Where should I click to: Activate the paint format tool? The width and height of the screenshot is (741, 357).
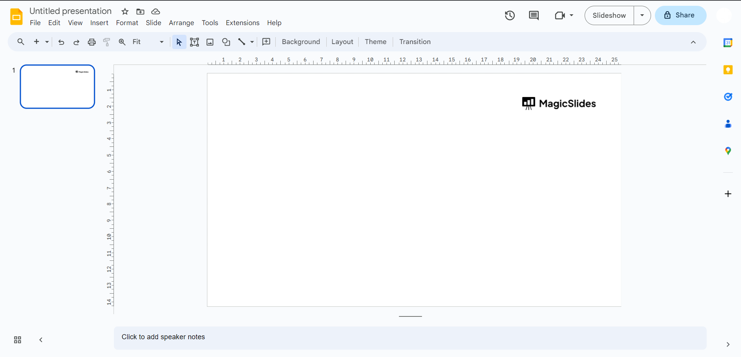[107, 42]
